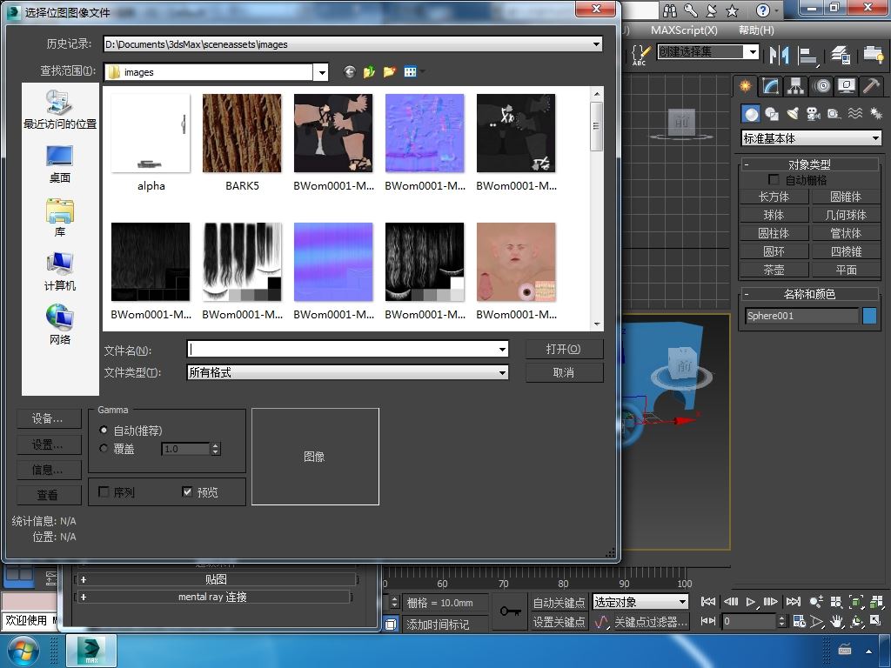
Task: Toggle the 自动栅格 auto grid checkbox
Action: 774,179
